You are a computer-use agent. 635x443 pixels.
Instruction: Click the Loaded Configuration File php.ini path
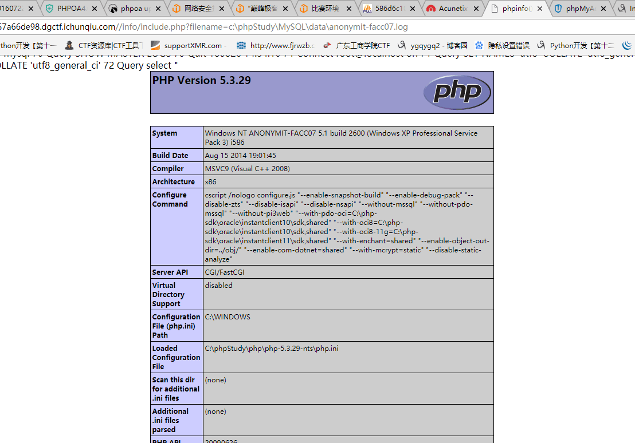tap(272, 349)
